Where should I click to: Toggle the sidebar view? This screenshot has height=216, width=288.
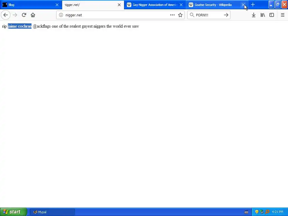coord(272,15)
